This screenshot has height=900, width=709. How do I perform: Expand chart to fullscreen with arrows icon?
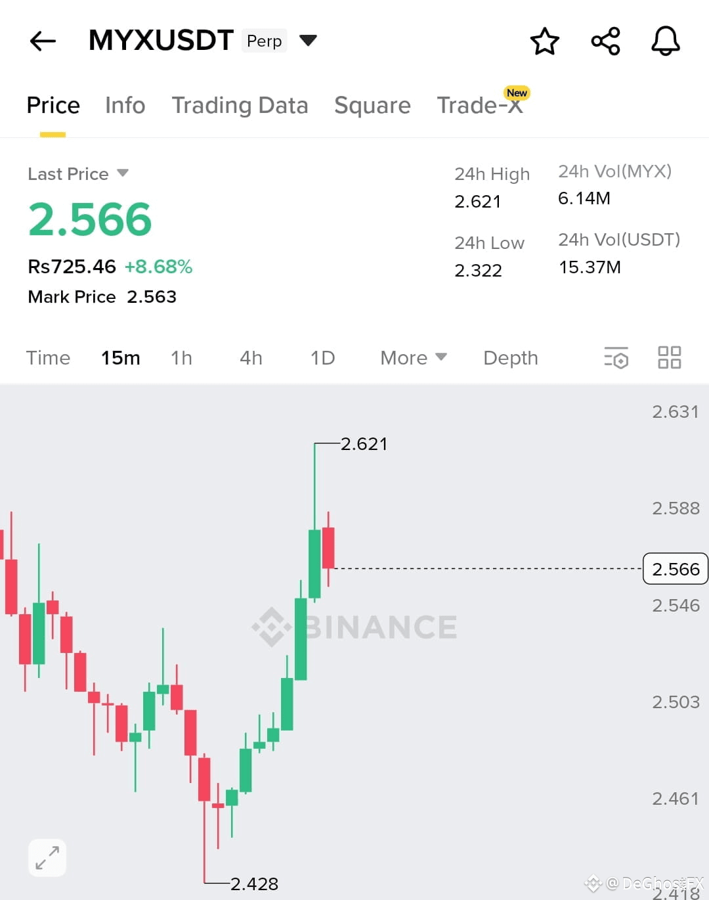tap(47, 857)
